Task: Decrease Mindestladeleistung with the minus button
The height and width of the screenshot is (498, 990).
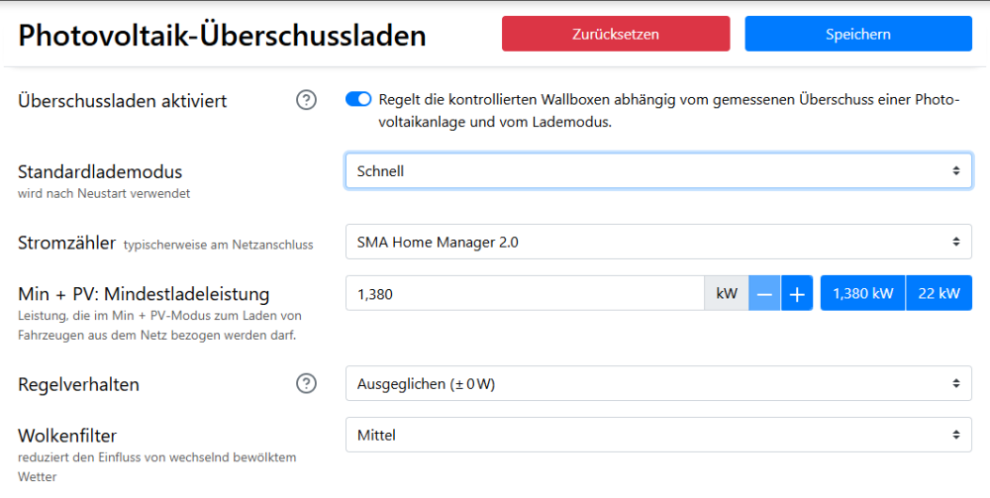Action: click(763, 293)
